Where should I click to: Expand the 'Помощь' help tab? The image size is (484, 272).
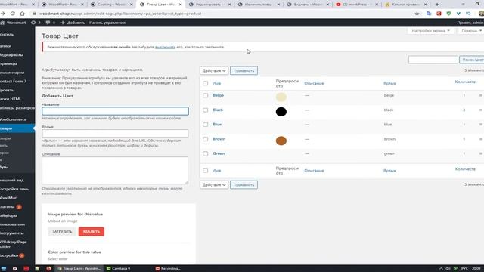coord(471,30)
